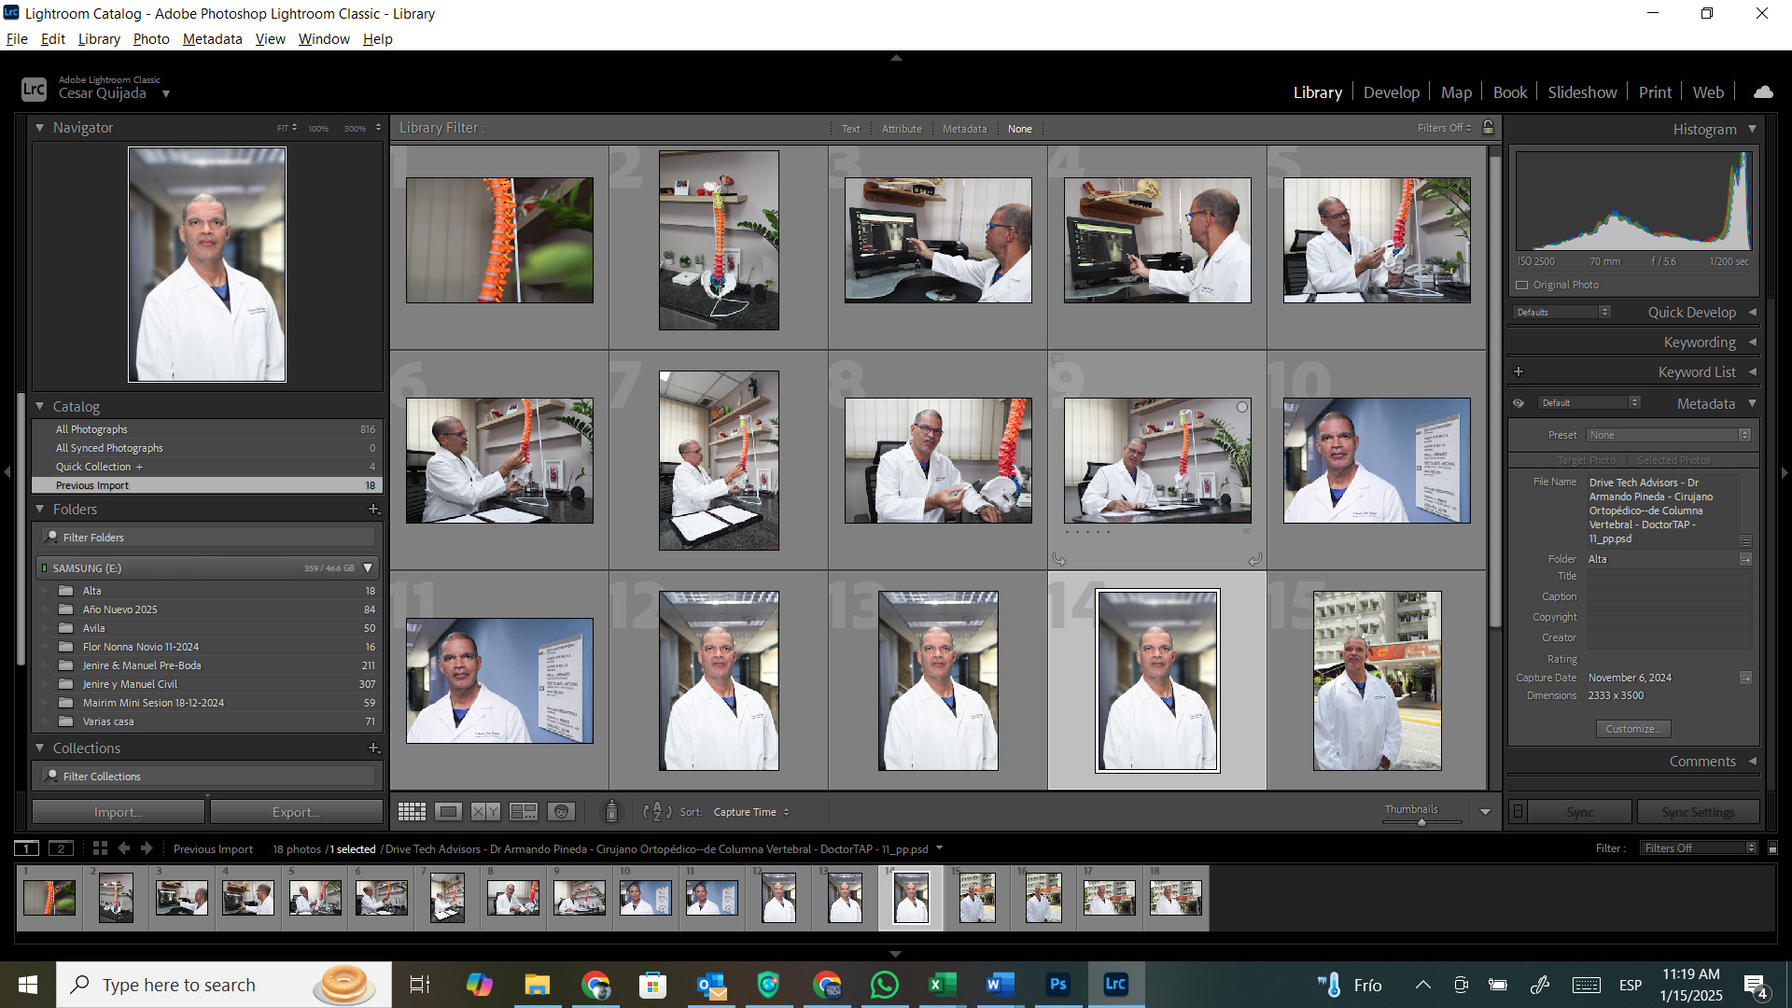Open the metadata Preset None dropdown

pos(1668,435)
